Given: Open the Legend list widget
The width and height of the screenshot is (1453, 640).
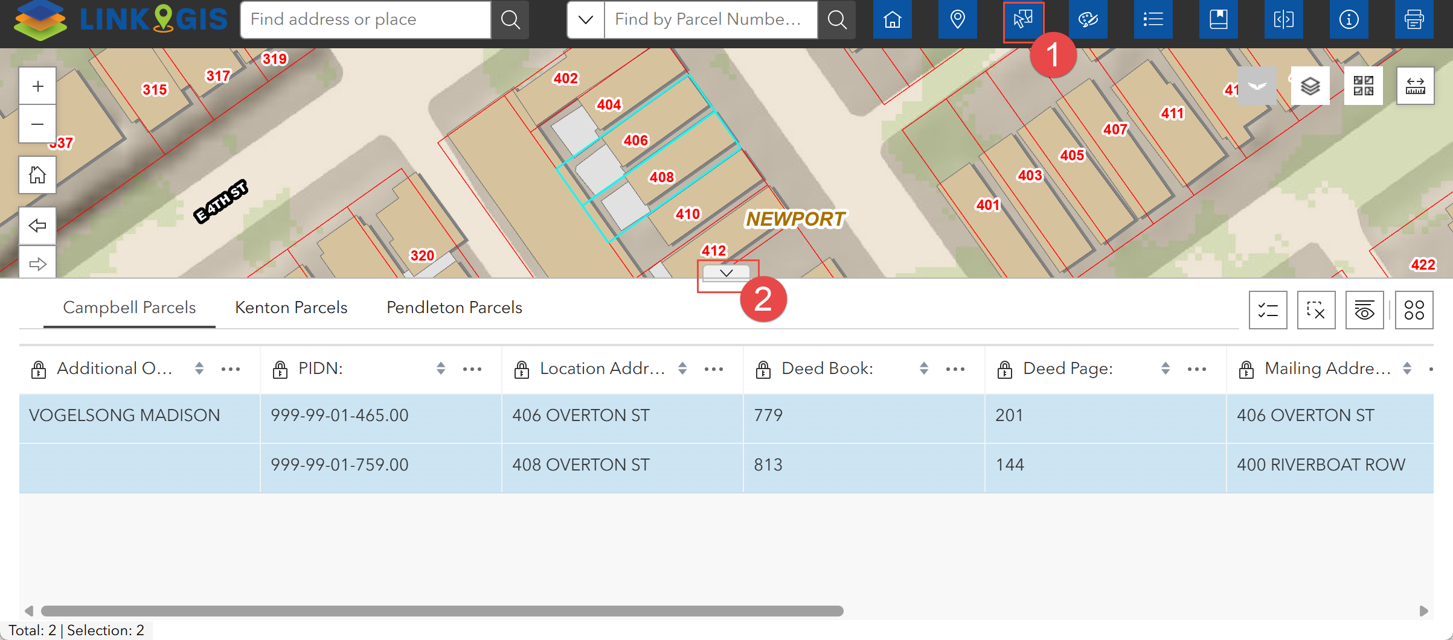Looking at the screenshot, I should point(1153,20).
